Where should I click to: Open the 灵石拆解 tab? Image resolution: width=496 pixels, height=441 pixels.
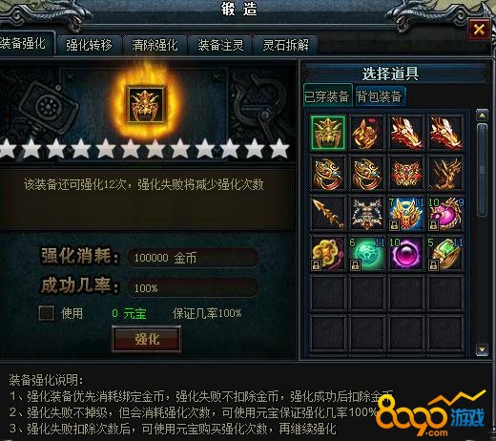point(285,45)
